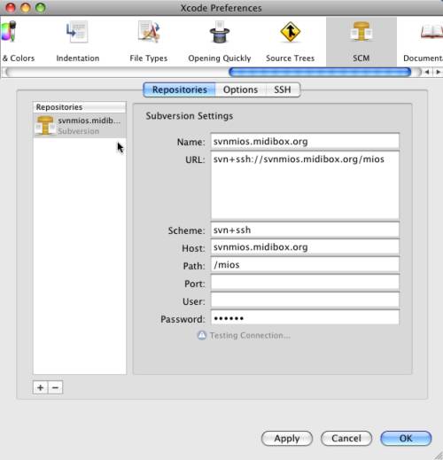Click the Testing Connection status icon
This screenshot has width=443, height=460.
coord(202,335)
